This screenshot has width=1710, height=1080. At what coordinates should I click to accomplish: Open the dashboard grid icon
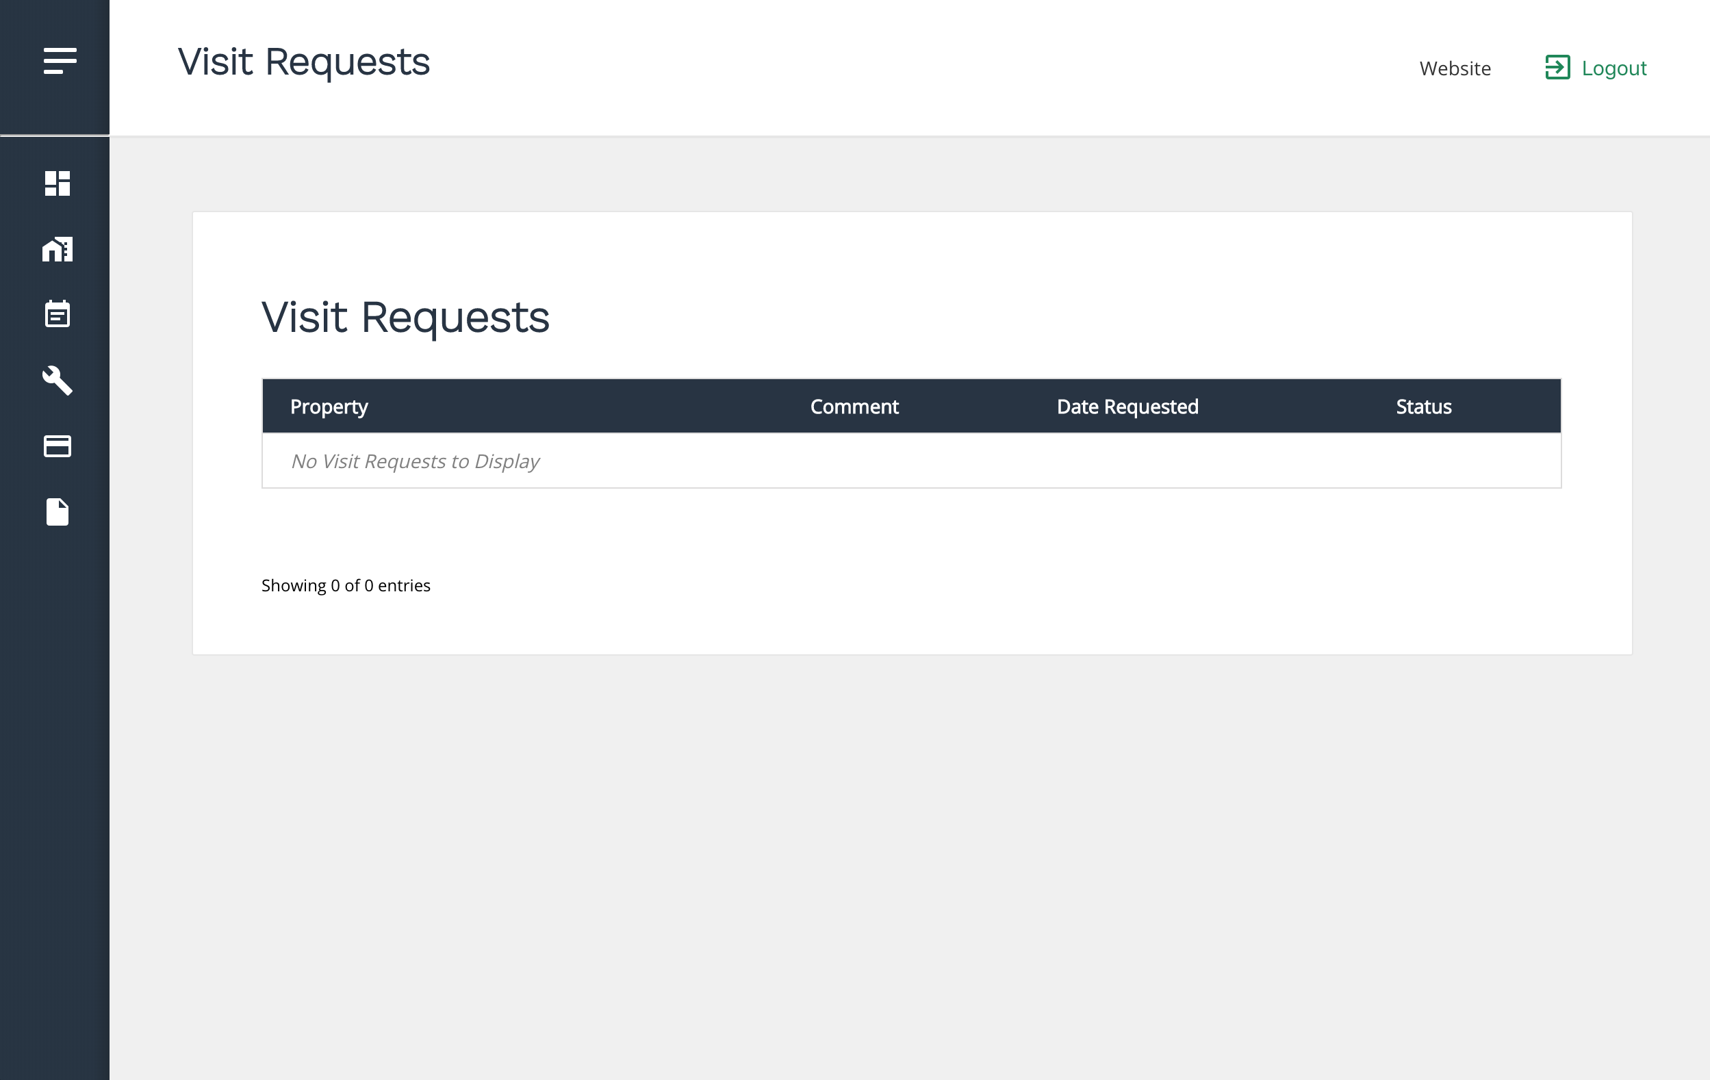click(x=58, y=183)
